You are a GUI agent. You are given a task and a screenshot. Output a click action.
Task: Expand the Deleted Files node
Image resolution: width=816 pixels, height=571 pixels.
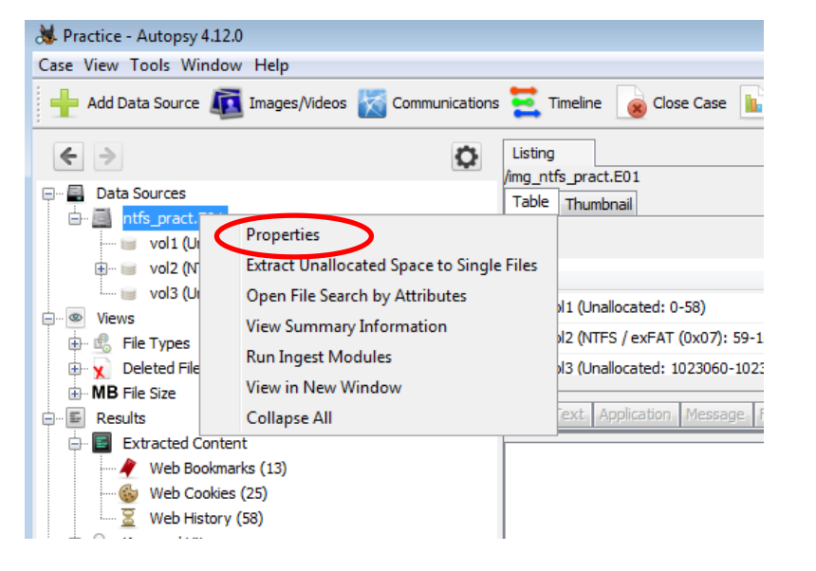pos(75,368)
